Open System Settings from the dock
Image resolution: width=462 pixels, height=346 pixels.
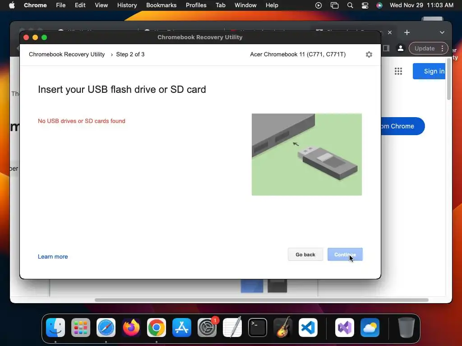tap(207, 328)
